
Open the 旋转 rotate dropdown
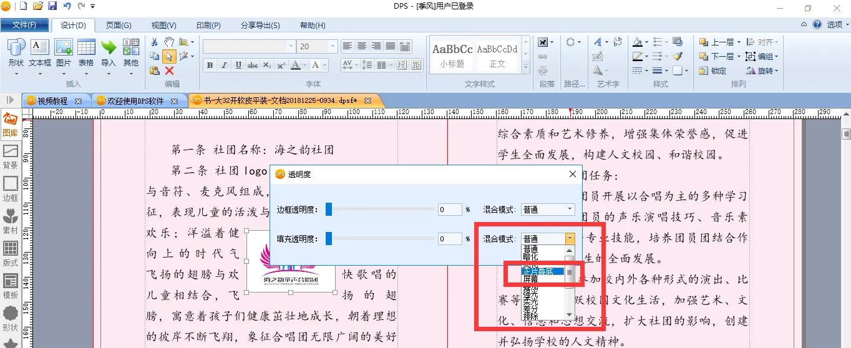coord(762,71)
